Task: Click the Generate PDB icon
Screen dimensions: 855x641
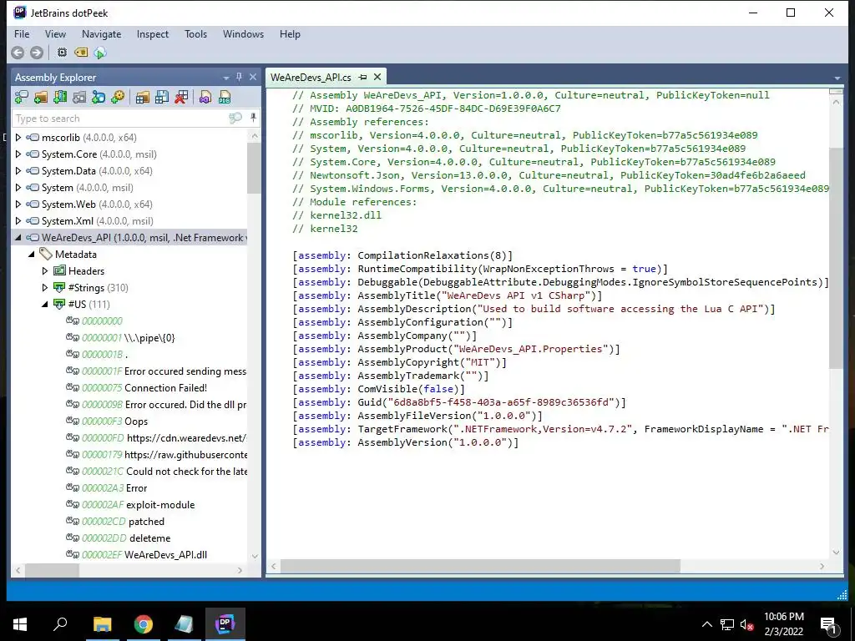Action: pos(224,98)
